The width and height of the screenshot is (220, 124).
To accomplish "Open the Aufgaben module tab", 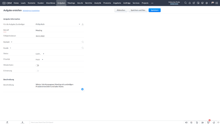I will point(61,3).
